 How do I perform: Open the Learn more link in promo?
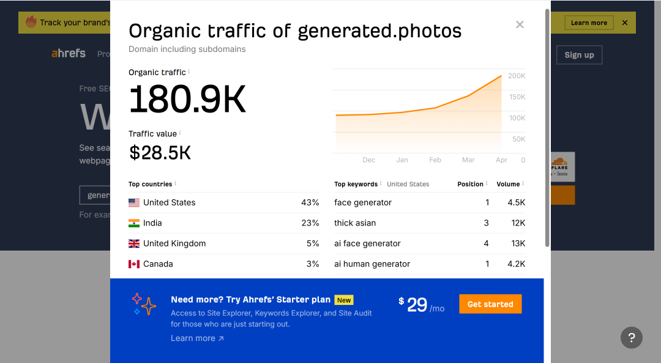pyautogui.click(x=197, y=338)
